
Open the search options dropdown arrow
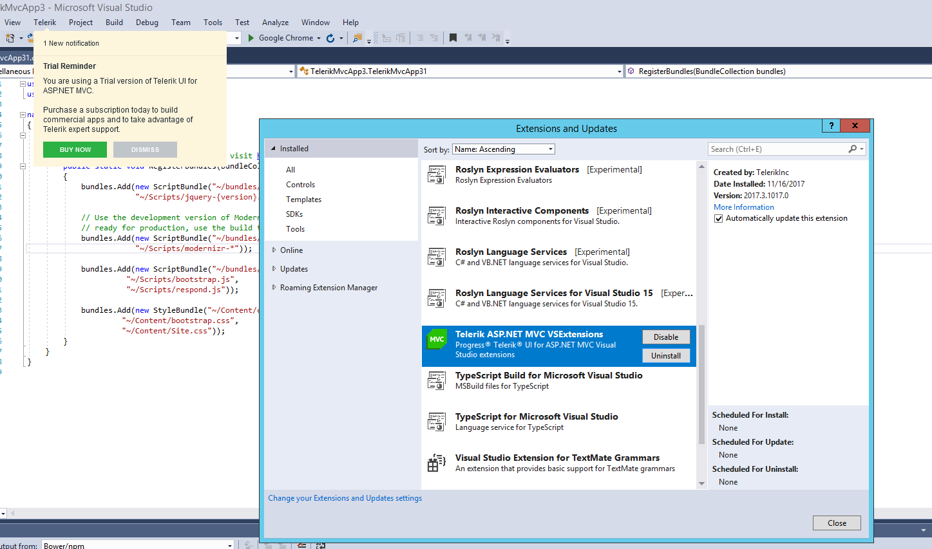[862, 149]
